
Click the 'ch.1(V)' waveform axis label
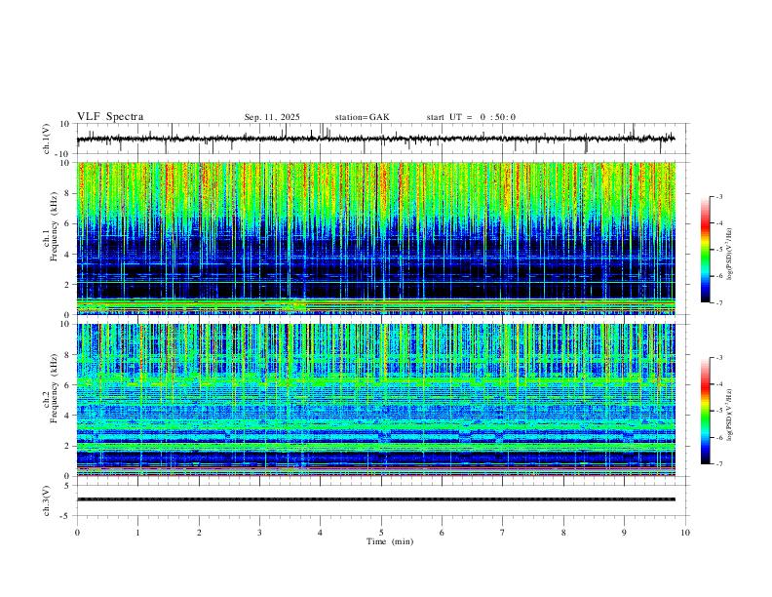46,139
